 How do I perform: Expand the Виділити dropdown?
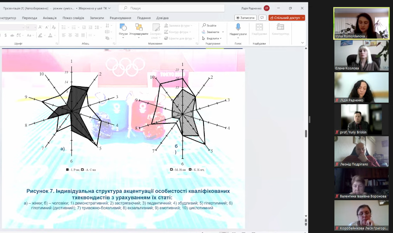click(221, 39)
